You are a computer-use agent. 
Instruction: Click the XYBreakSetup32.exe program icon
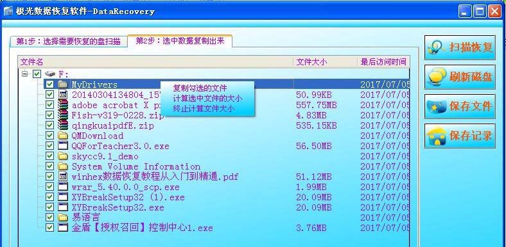tap(62, 207)
